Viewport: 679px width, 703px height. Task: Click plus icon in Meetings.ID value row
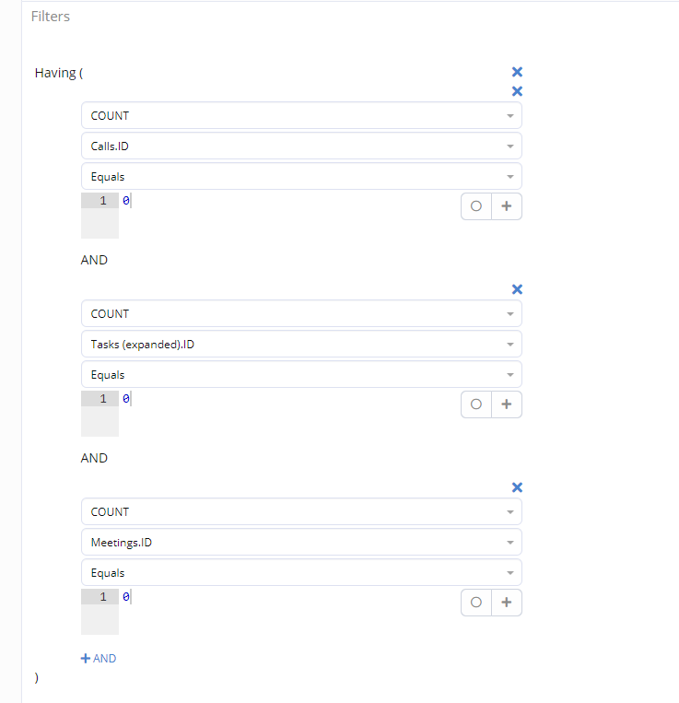[506, 603]
